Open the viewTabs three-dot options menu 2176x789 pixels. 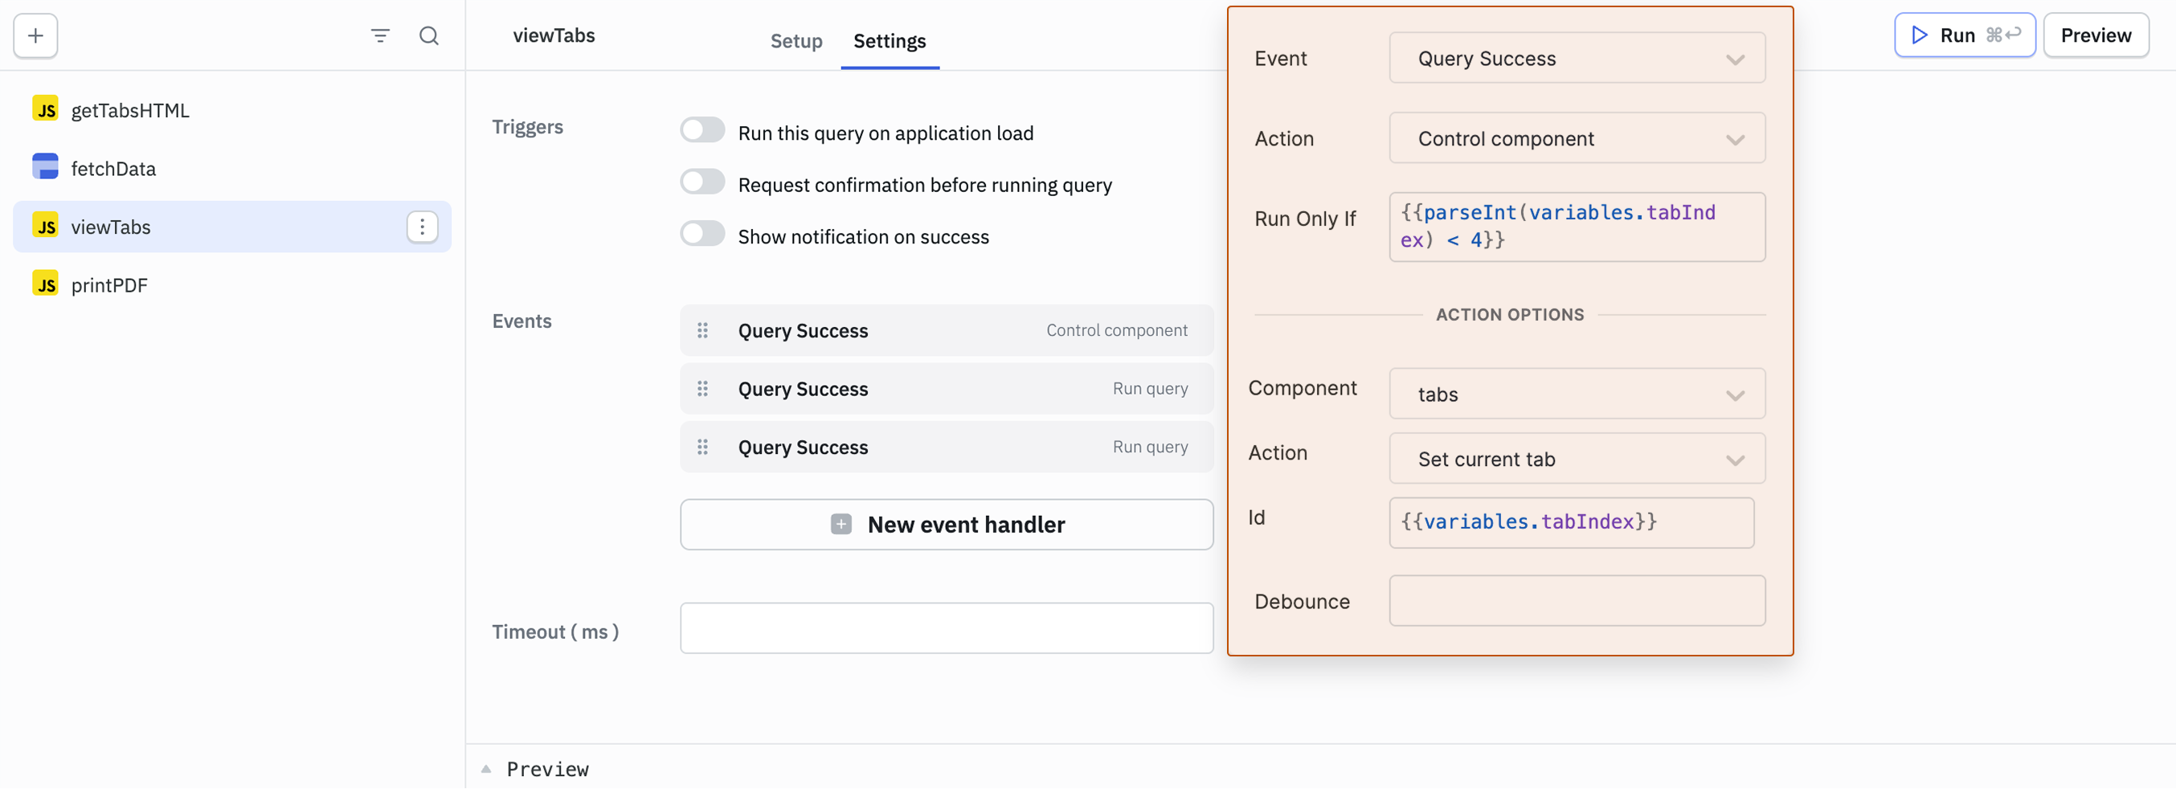pyautogui.click(x=423, y=227)
